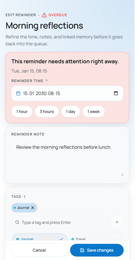Postpone reminder by 3 hours

point(47,112)
